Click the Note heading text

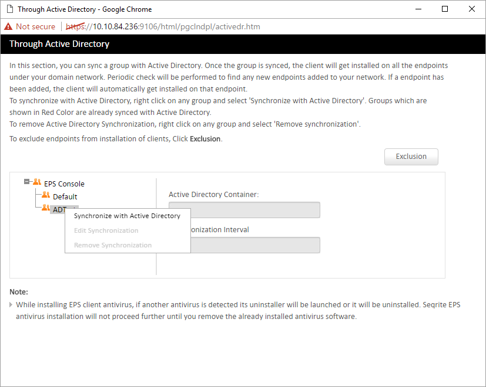point(19,292)
